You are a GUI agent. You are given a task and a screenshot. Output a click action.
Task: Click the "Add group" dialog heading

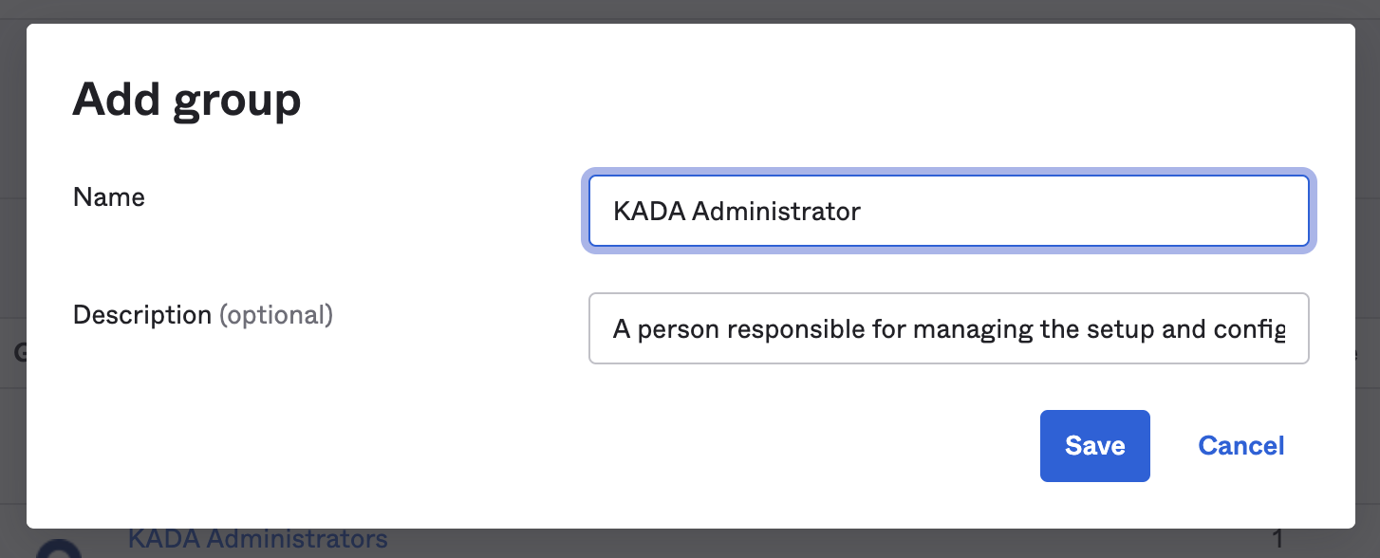point(187,99)
